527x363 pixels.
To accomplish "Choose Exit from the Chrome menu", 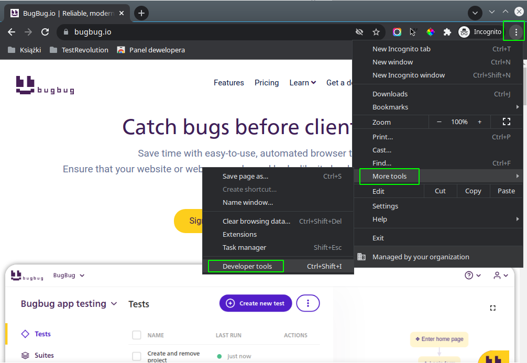I will [438, 238].
